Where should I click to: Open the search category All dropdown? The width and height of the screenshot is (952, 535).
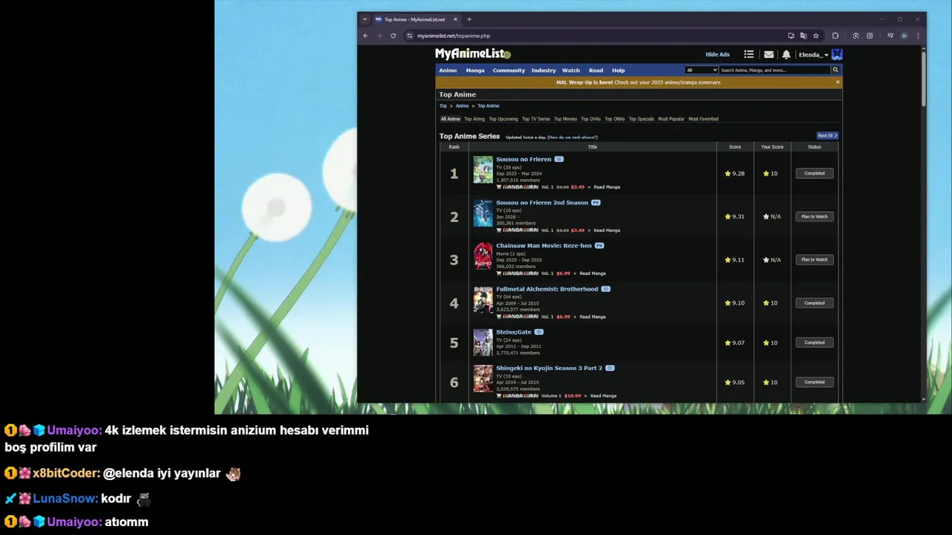701,70
